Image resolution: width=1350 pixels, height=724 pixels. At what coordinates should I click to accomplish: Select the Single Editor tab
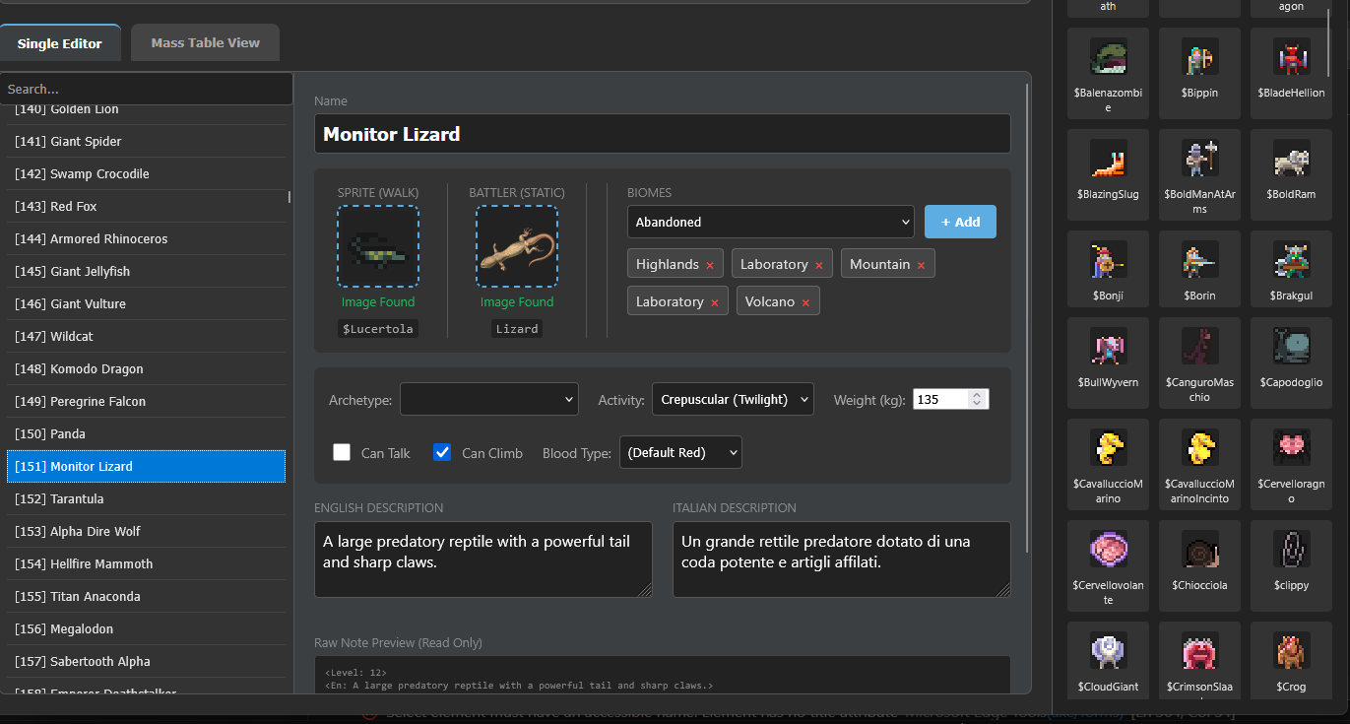point(60,43)
